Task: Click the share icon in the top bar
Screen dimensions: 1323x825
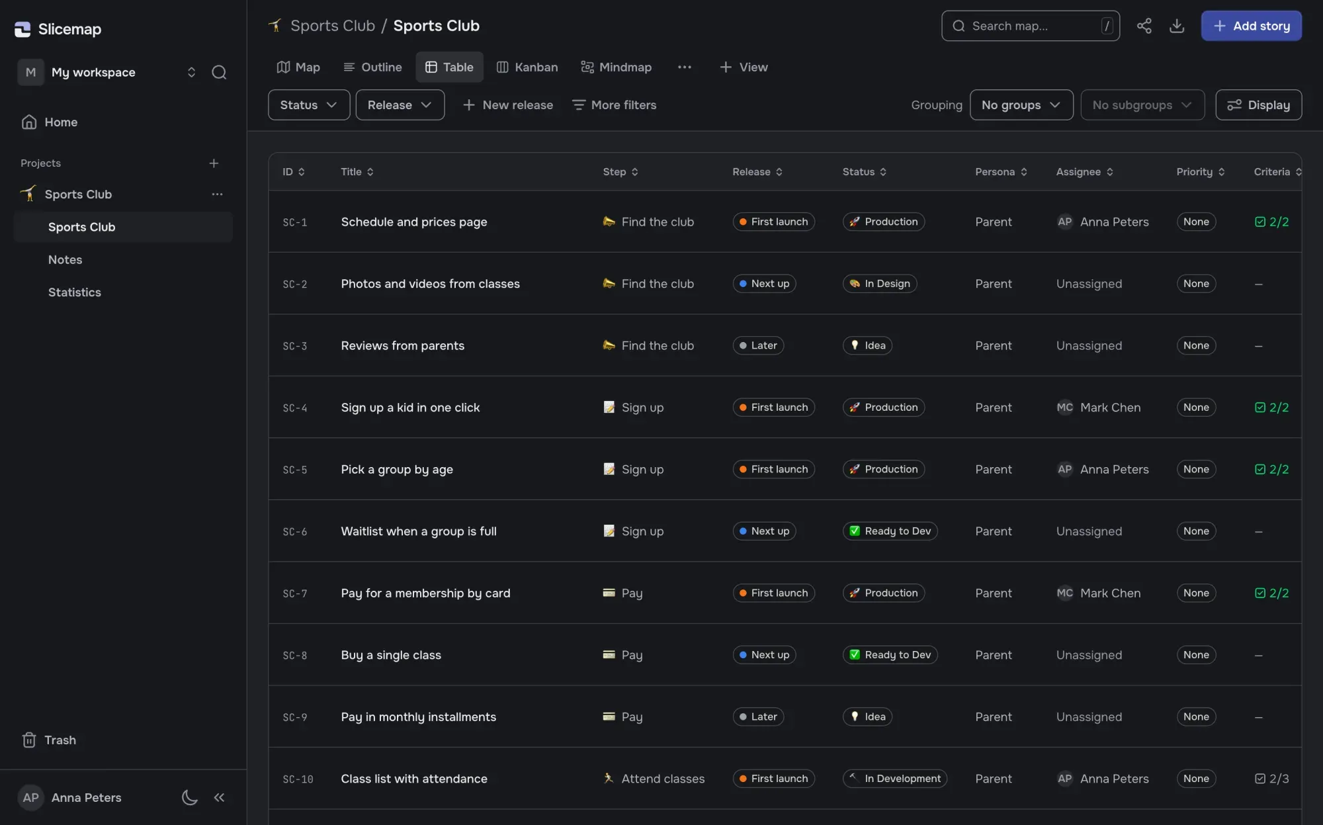Action: click(1144, 26)
